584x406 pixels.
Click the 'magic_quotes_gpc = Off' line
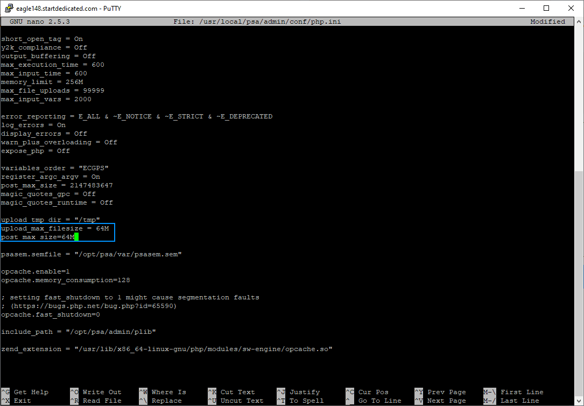(x=48, y=194)
